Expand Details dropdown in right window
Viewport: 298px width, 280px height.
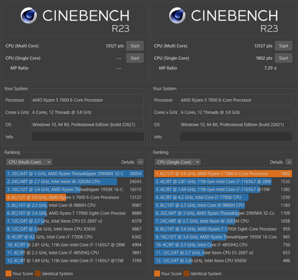(289, 162)
